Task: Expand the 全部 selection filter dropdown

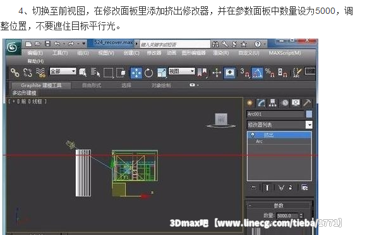Action: [x=63, y=71]
